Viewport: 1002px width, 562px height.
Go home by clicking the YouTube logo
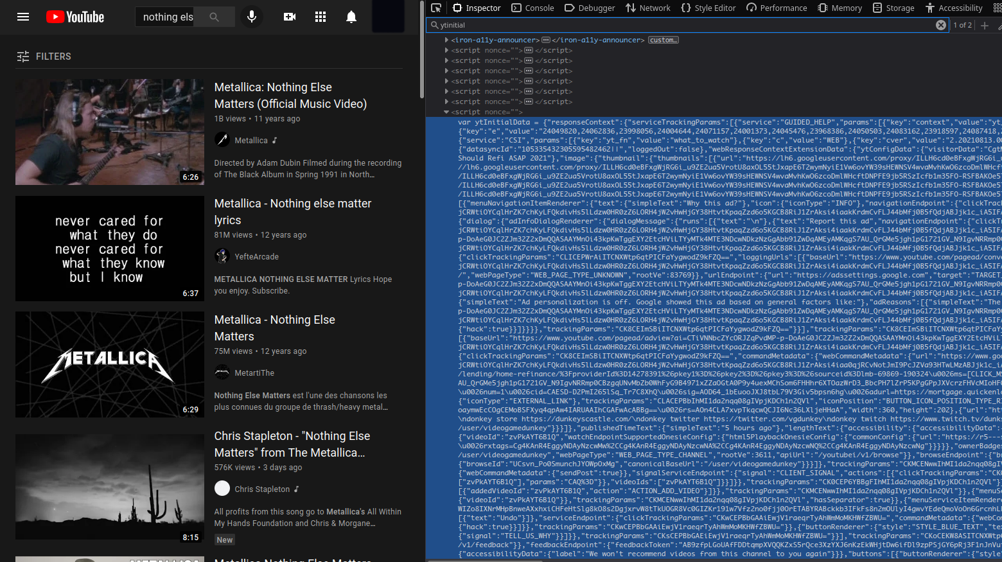tap(75, 17)
